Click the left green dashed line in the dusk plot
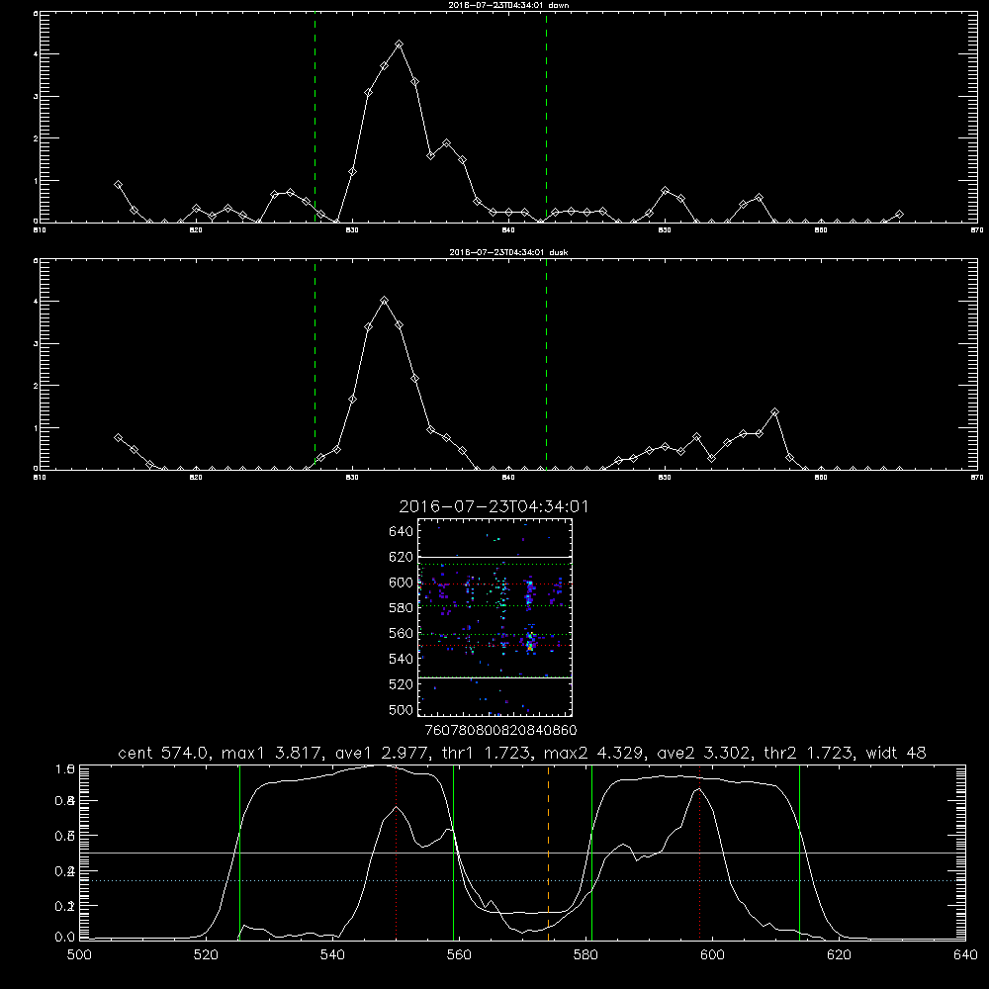Viewport: 989px width, 989px height. pyautogui.click(x=315, y=365)
